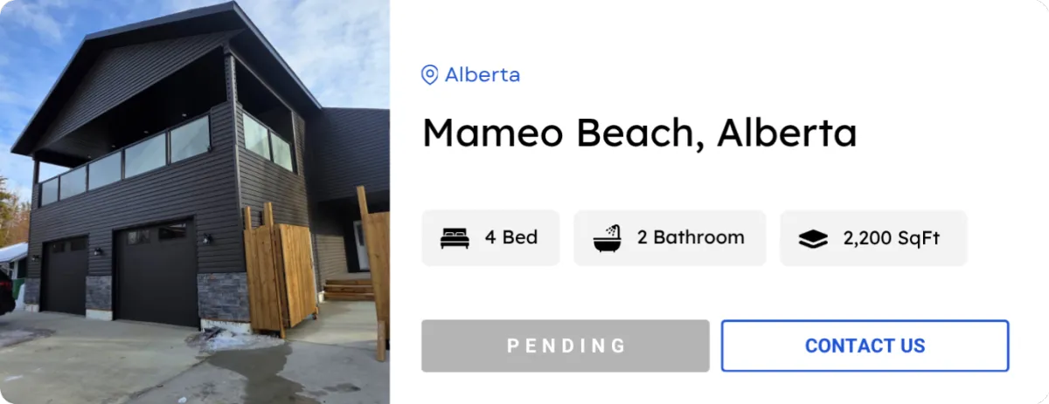Open the Mameo Beach, Alberta listing title
The image size is (1049, 404).
pyautogui.click(x=639, y=133)
